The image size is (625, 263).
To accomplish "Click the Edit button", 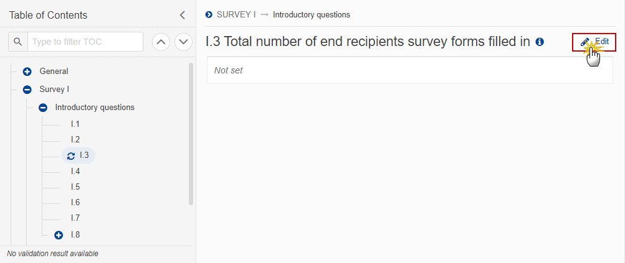I will click(594, 42).
